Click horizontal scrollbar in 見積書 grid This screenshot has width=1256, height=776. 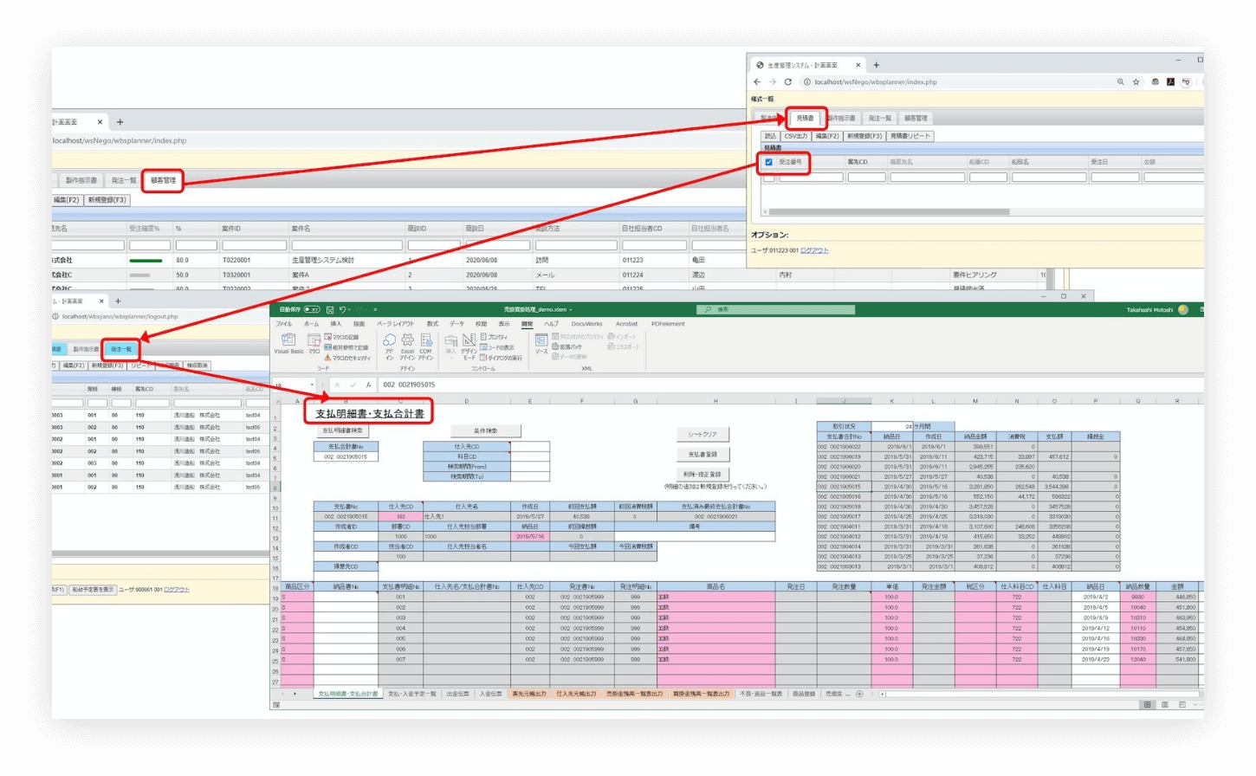point(889,211)
